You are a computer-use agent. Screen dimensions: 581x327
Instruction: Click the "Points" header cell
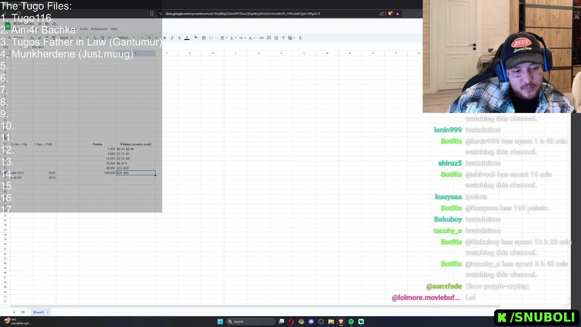point(98,144)
